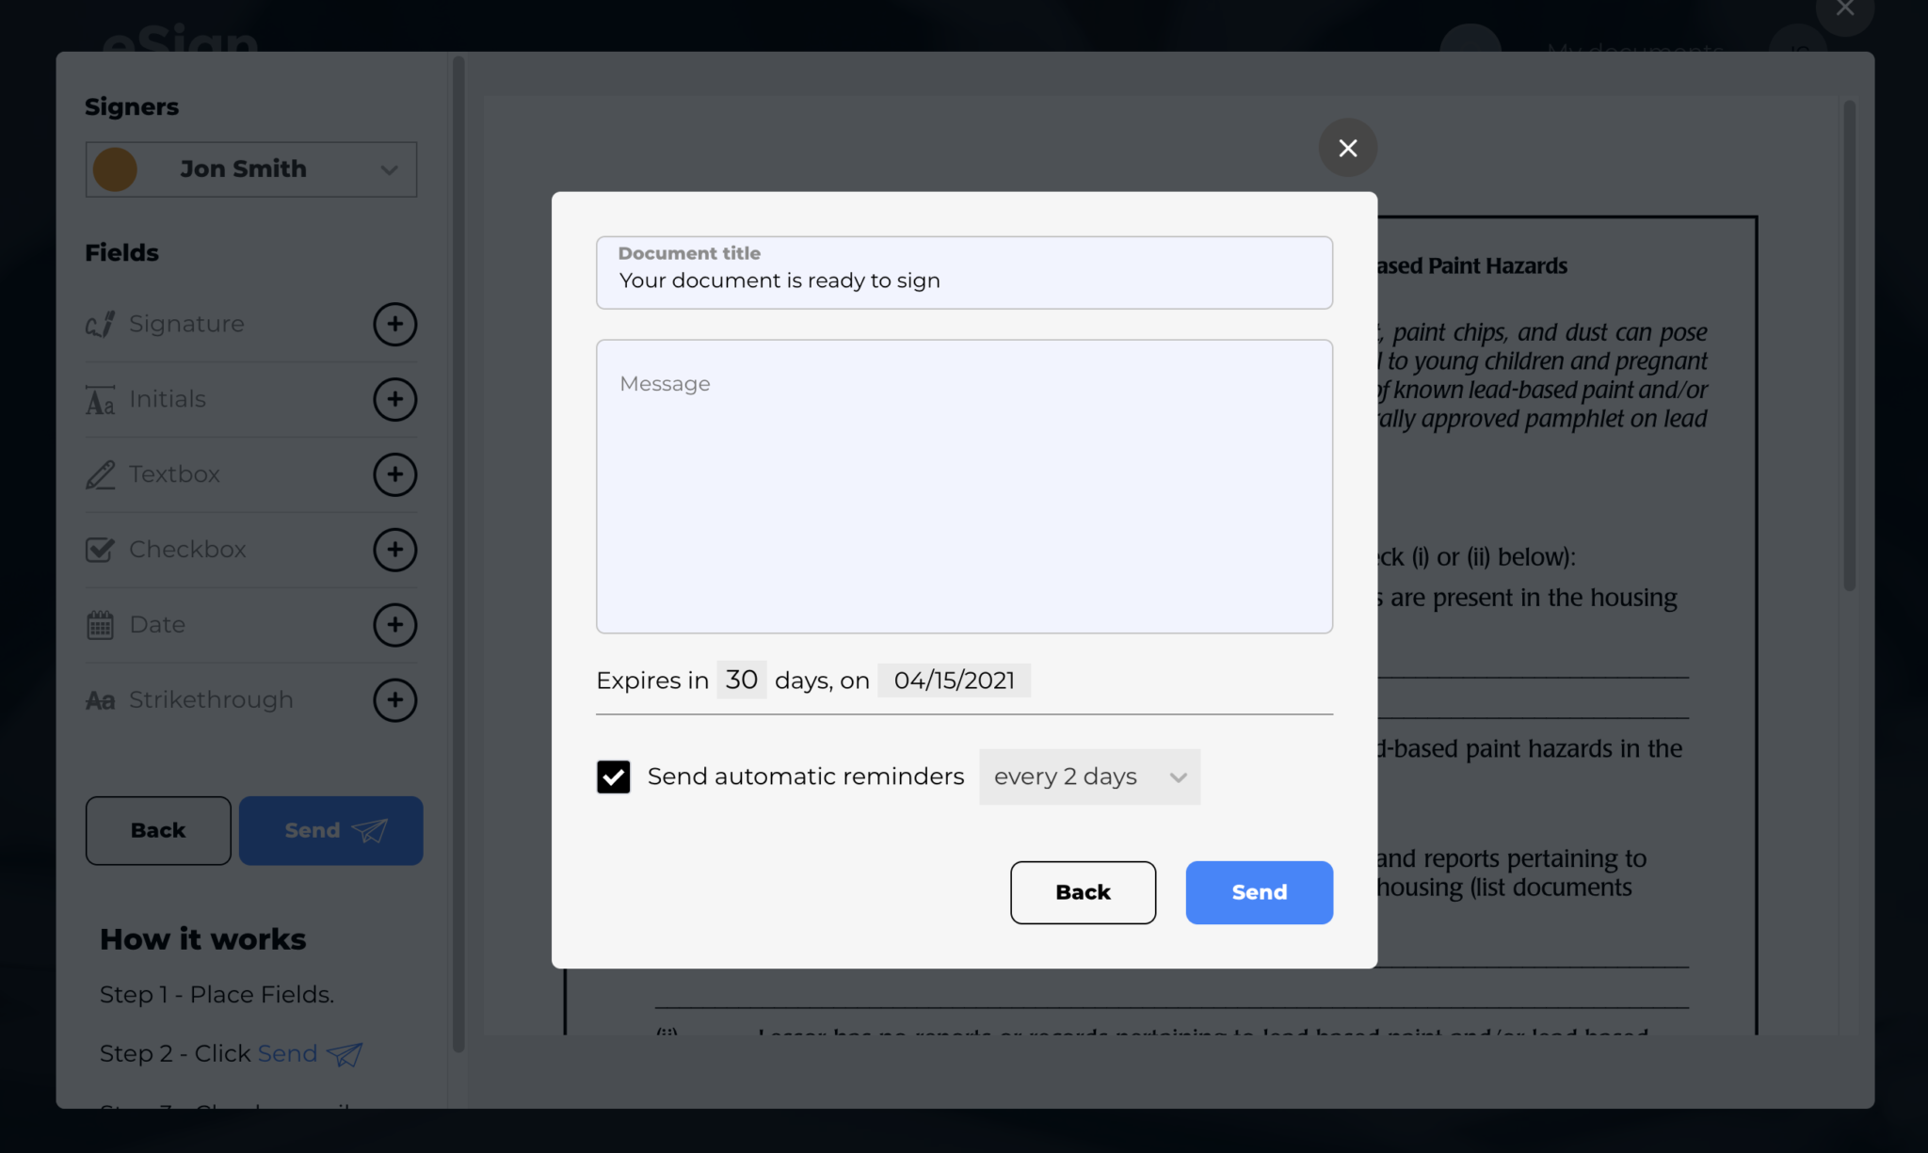Click the Signers section header
Viewport: 1928px width, 1153px height.
click(132, 106)
